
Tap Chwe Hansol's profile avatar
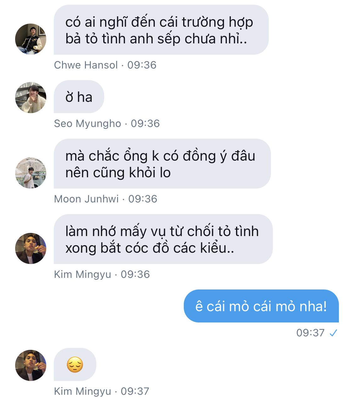point(31,39)
